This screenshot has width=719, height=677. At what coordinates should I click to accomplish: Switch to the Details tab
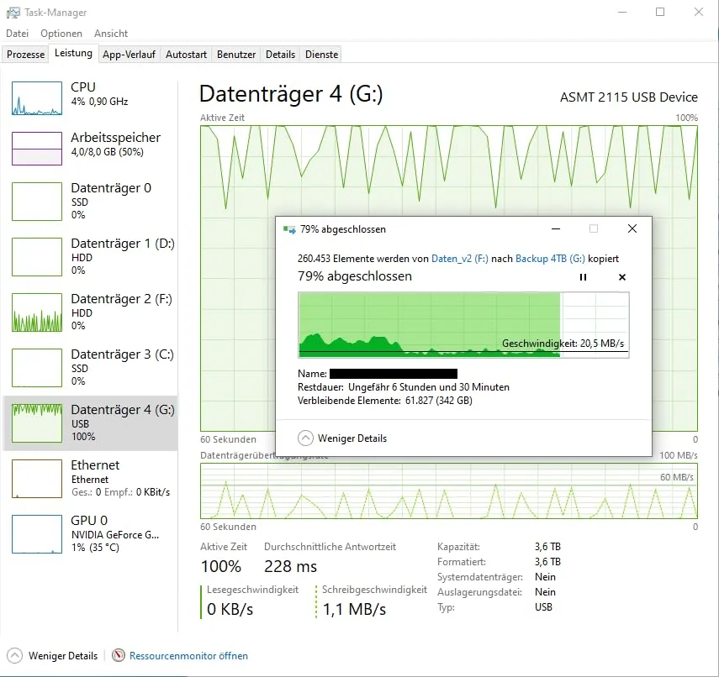tap(280, 54)
